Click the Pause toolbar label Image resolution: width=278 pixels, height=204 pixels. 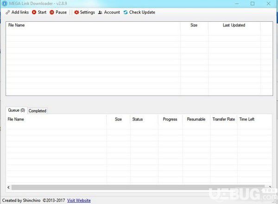(x=61, y=12)
